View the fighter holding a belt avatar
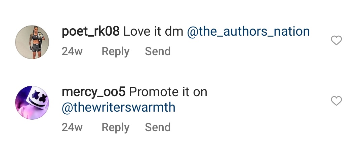 click(32, 42)
